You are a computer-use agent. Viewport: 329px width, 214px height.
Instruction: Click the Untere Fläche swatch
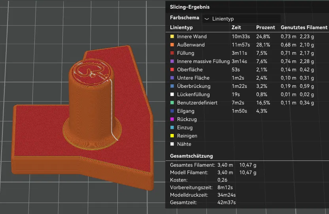(172, 78)
